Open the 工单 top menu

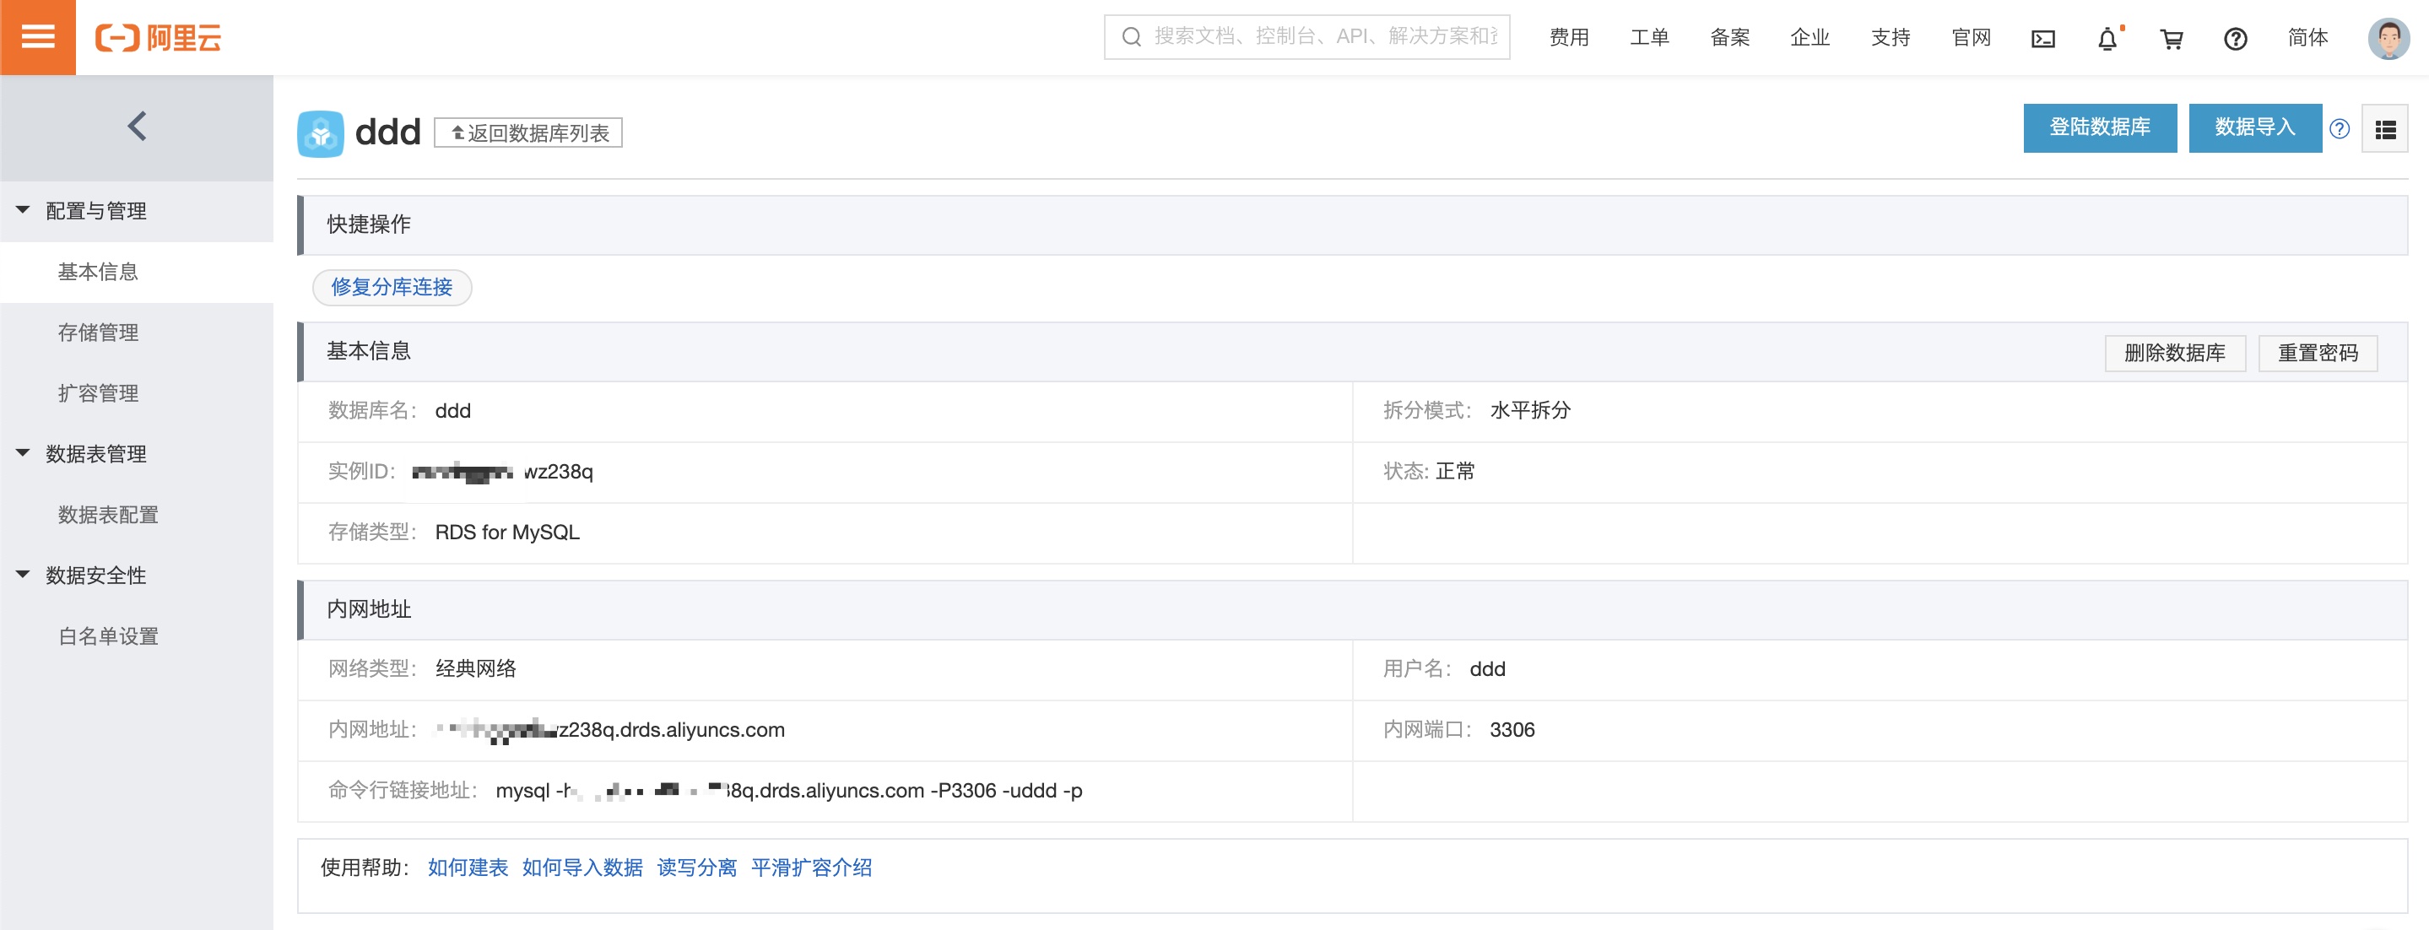1649,38
